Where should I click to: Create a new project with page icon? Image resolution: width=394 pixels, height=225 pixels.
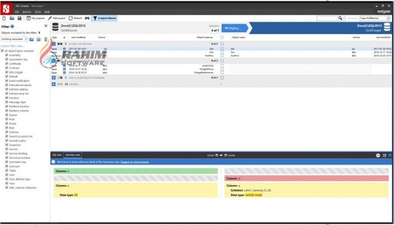tap(4, 18)
